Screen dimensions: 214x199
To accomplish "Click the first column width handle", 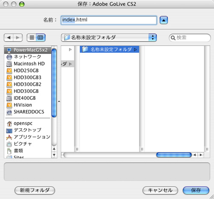I will pos(77,149).
